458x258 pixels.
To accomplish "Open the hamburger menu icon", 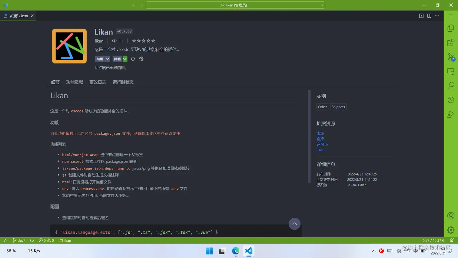I will [x=451, y=16].
